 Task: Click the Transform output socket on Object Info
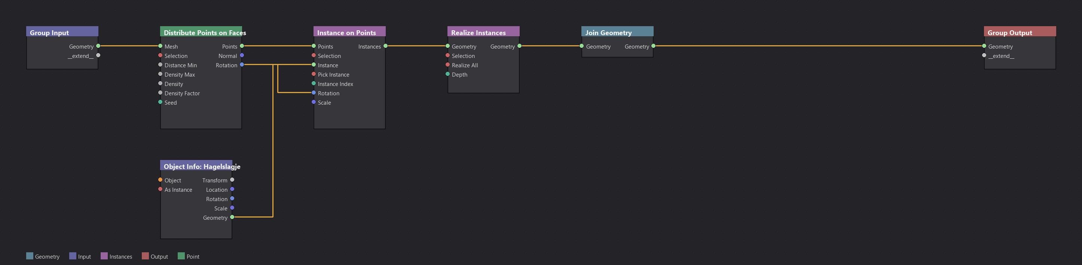(232, 180)
